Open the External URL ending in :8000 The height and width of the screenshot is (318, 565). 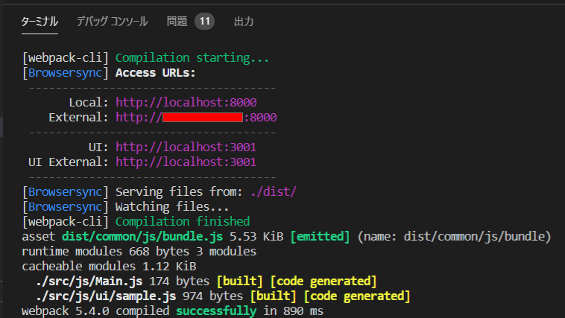click(x=196, y=118)
